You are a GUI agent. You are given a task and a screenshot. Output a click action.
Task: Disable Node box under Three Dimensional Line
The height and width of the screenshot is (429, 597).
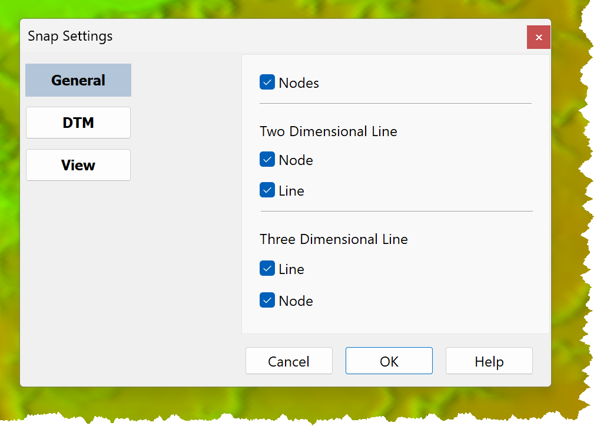coord(267,300)
